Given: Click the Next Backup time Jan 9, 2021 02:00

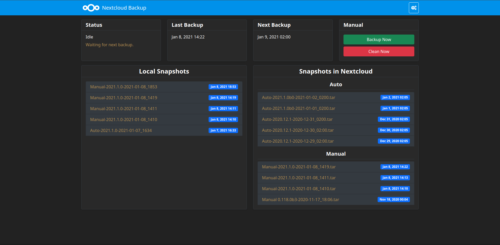Looking at the screenshot, I should click(274, 37).
